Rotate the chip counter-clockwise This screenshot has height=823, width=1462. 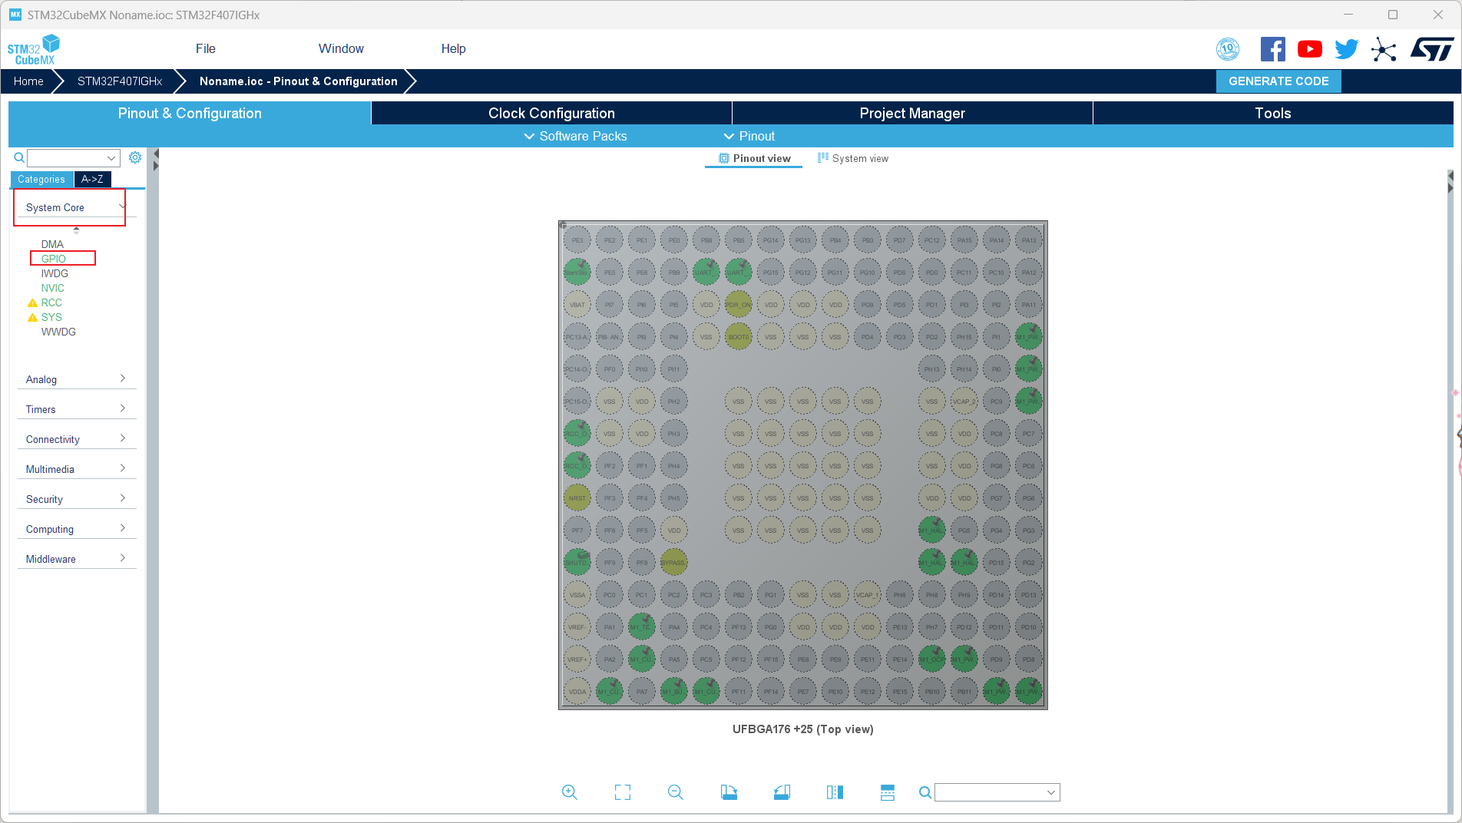click(782, 792)
